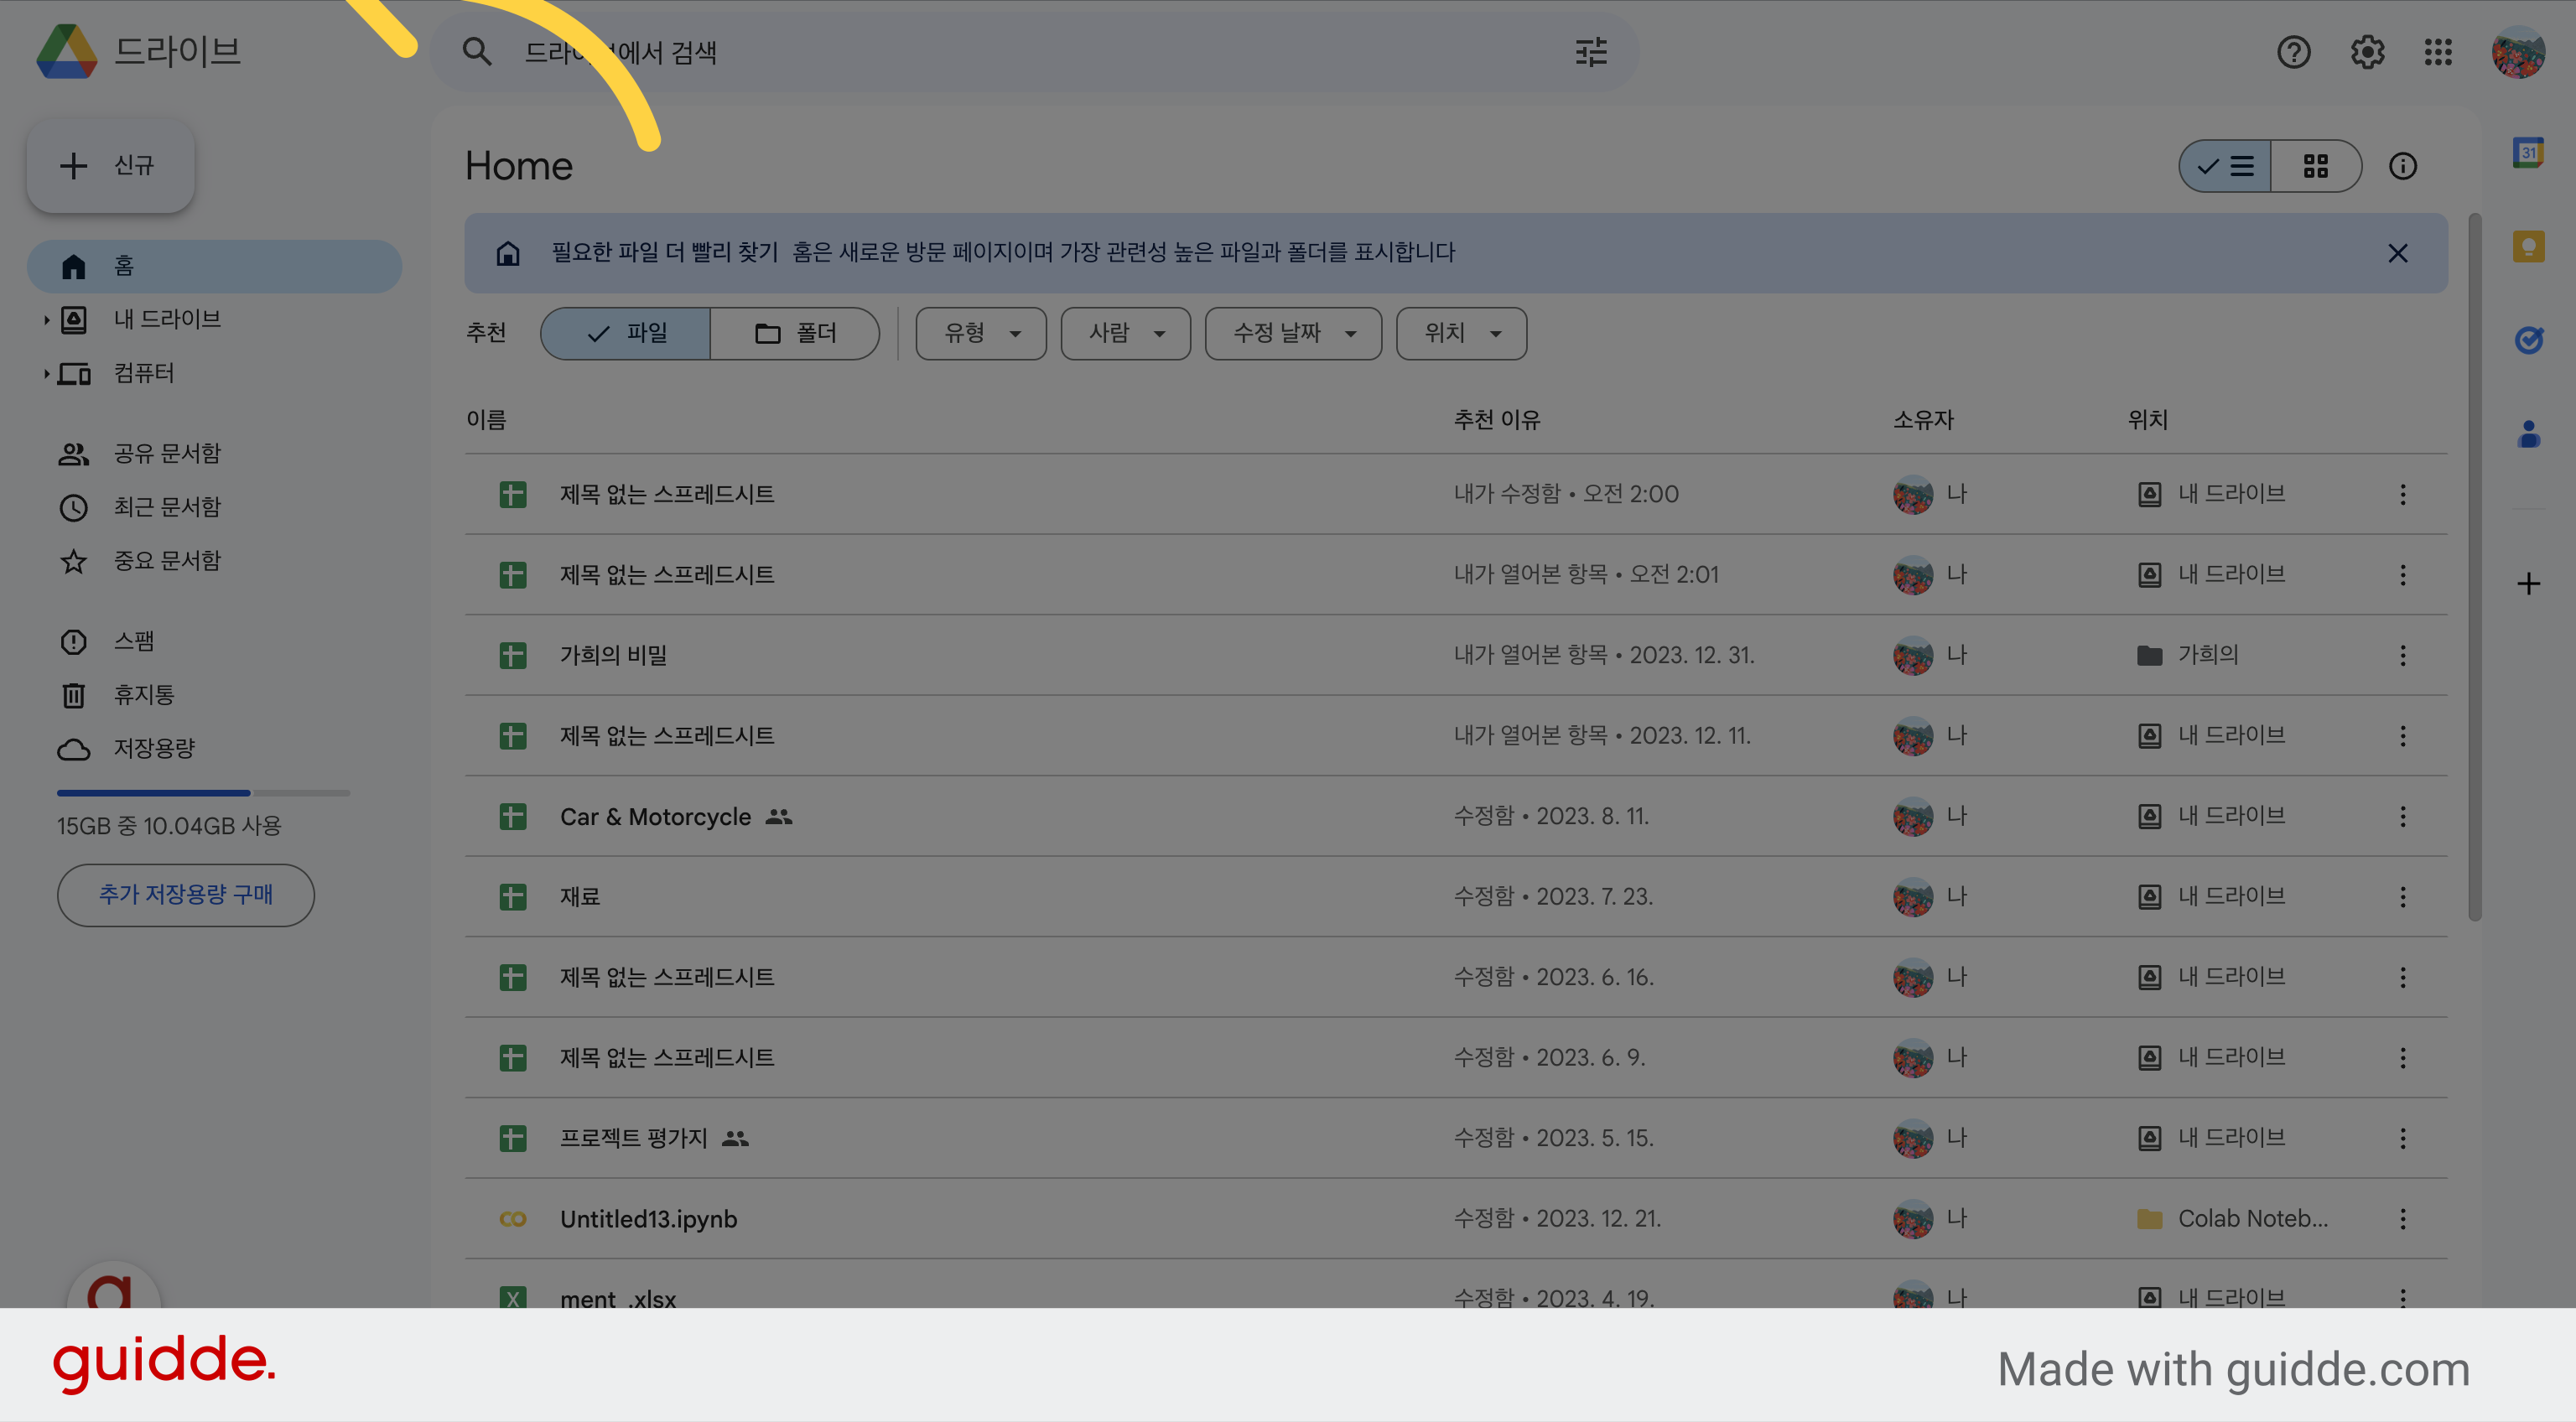The width and height of the screenshot is (2576, 1422).
Task: Select the 폴더 suggestion toggle
Action: (x=795, y=333)
